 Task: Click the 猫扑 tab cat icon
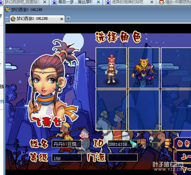tap(162, 2)
